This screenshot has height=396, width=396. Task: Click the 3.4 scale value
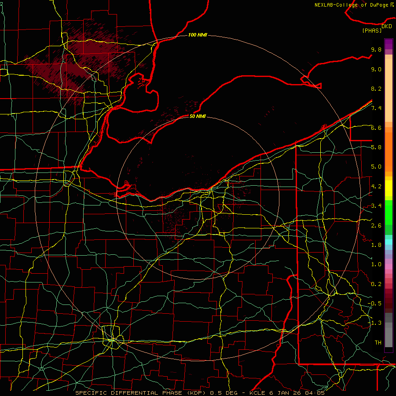coord(376,206)
